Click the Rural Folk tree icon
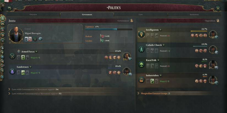The width and height of the screenshot is (227, 113). (x=141, y=65)
